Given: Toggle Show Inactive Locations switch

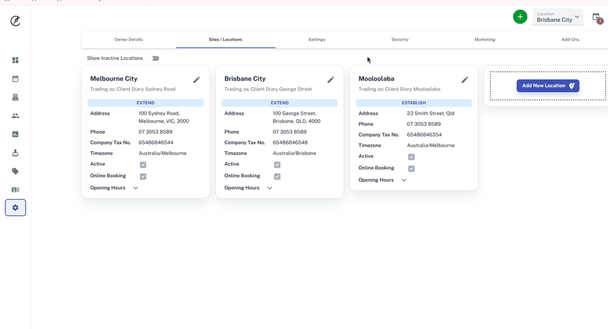Looking at the screenshot, I should (x=155, y=58).
